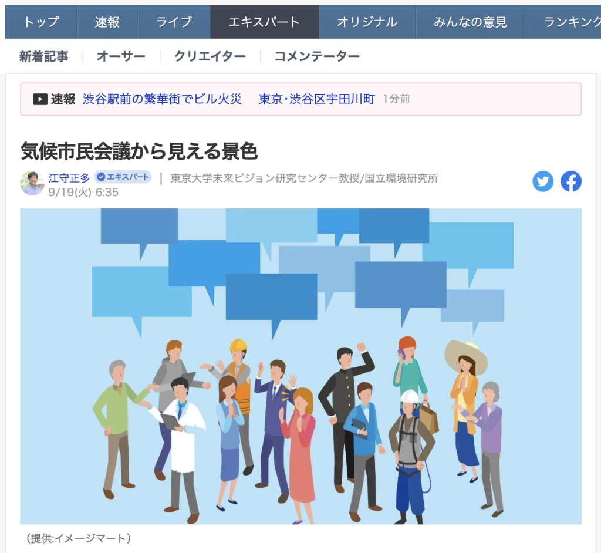Share article via Twitter icon
This screenshot has height=553, width=601.
(543, 181)
